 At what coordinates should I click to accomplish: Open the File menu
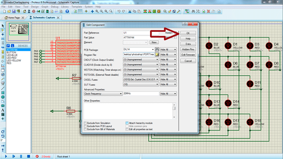3,7
